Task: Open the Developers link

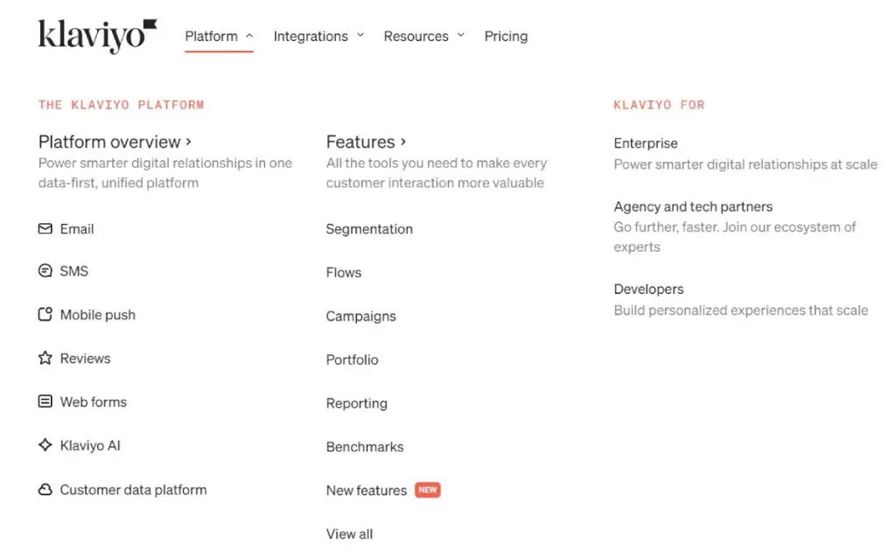Action: pyautogui.click(x=648, y=290)
